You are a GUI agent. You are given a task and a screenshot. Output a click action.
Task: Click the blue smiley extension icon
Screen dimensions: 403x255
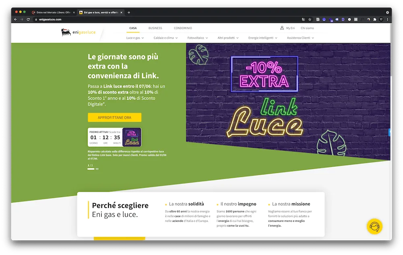click(x=324, y=19)
